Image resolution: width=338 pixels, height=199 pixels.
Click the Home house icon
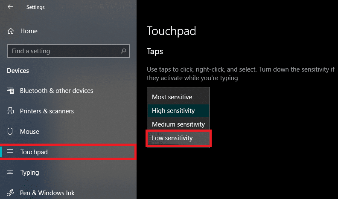11,31
